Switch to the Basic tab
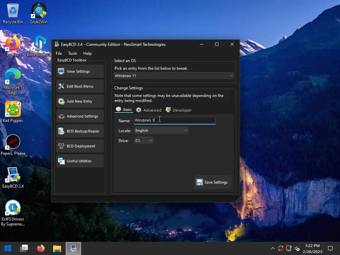Viewport: 340px width, 255px height. 124,110
